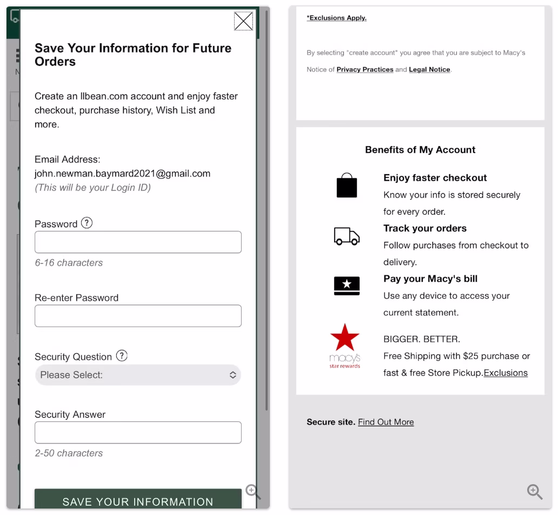Focus the Password input field

[138, 242]
